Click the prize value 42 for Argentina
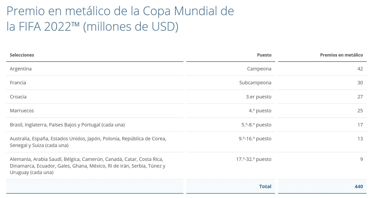Viewport: 375px width, 198px height. [x=360, y=69]
